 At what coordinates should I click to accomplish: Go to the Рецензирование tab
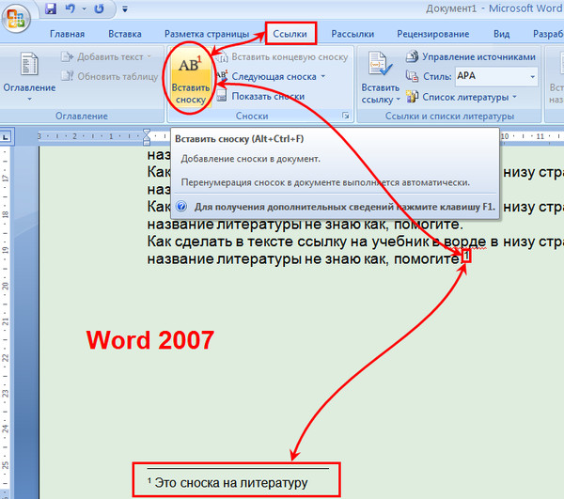click(x=432, y=34)
